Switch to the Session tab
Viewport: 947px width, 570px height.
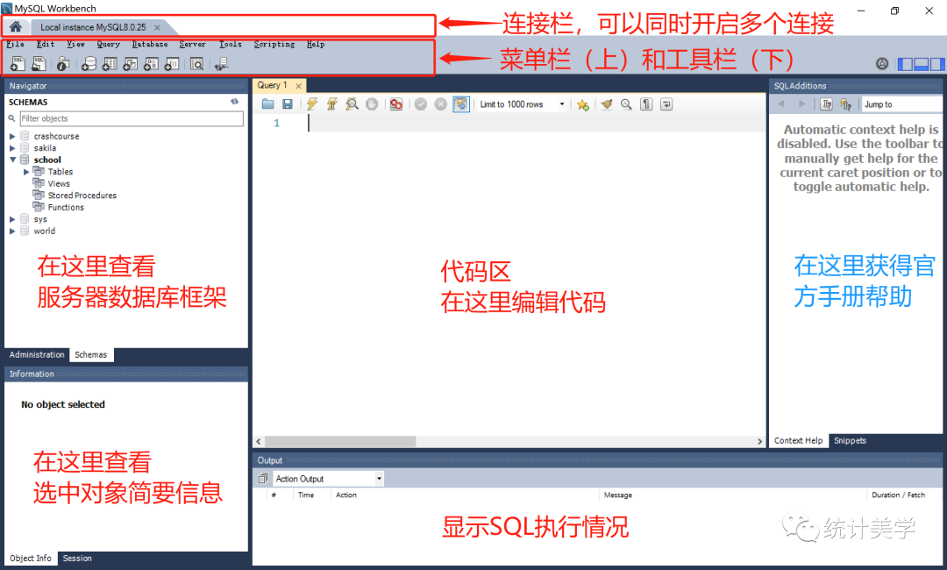click(x=77, y=559)
